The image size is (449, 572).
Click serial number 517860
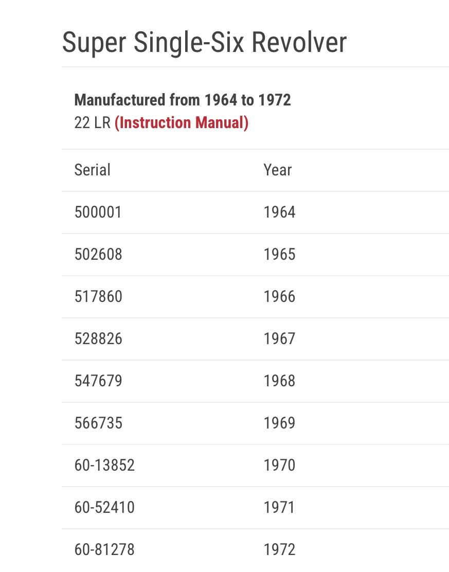98,296
